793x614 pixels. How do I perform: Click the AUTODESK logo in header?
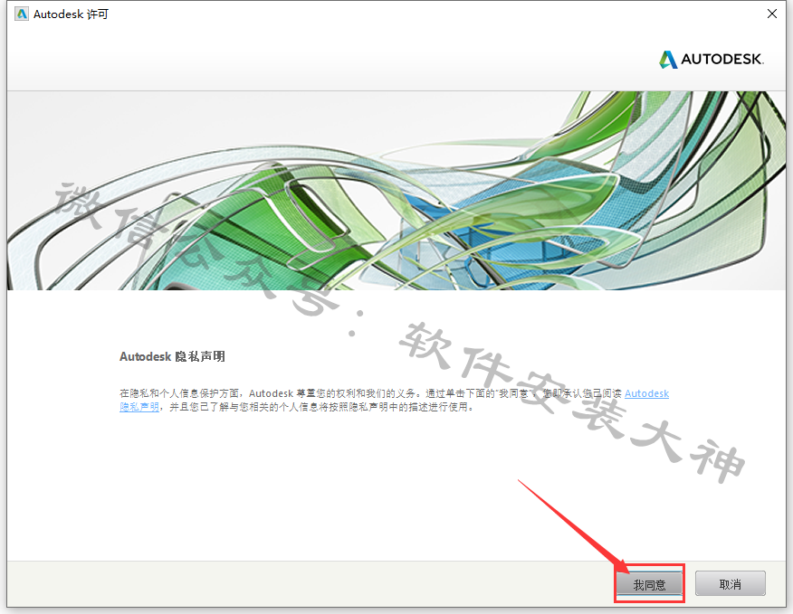pyautogui.click(x=711, y=59)
